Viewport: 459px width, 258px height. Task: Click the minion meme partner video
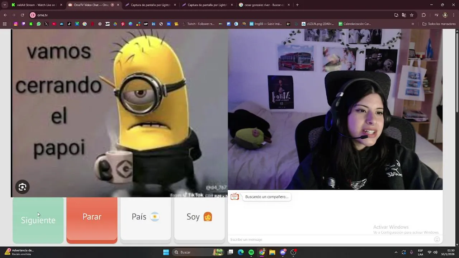coord(119,113)
